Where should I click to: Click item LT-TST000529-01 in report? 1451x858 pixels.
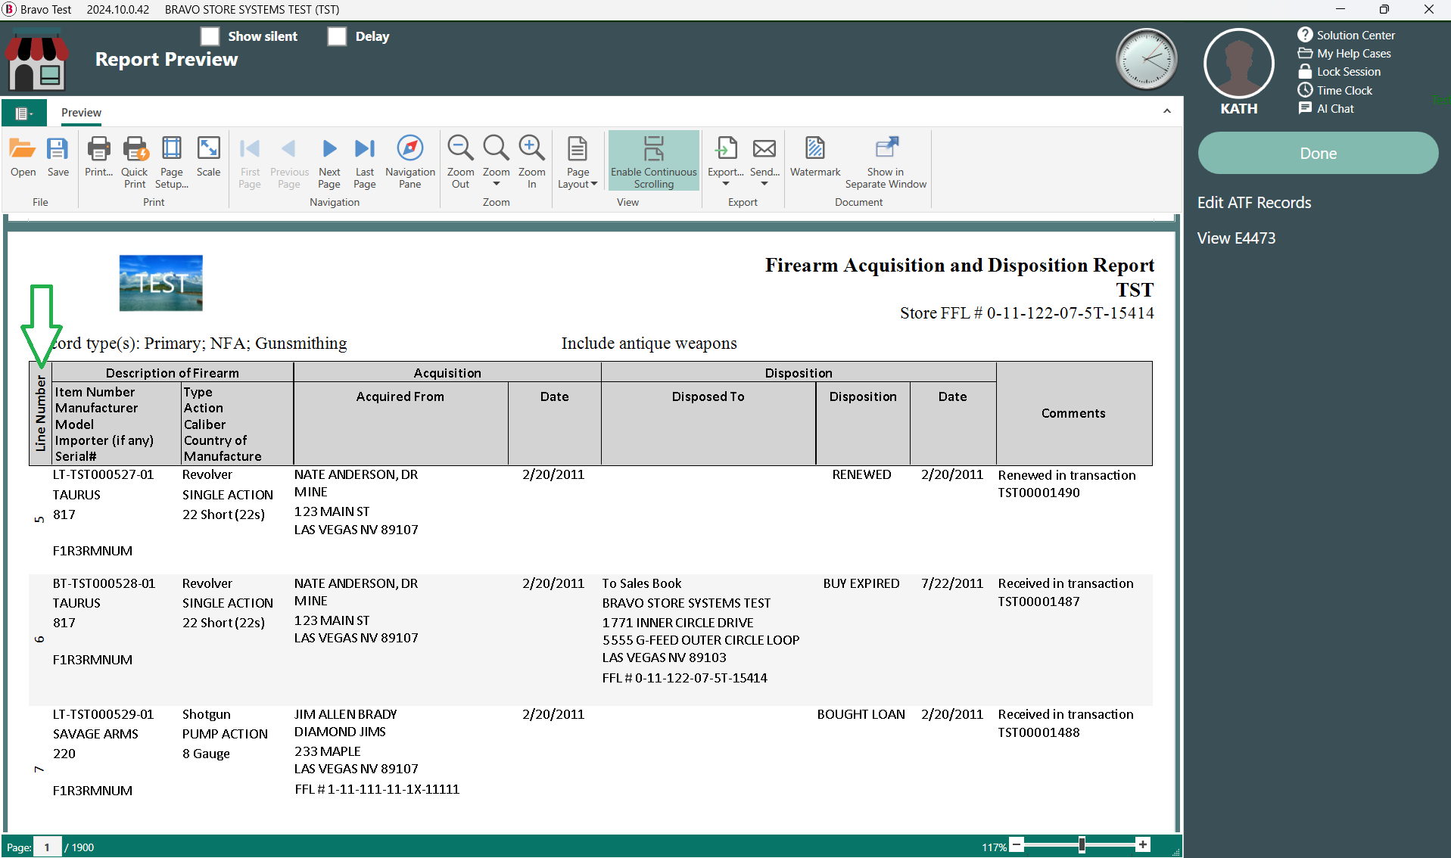coord(103,714)
